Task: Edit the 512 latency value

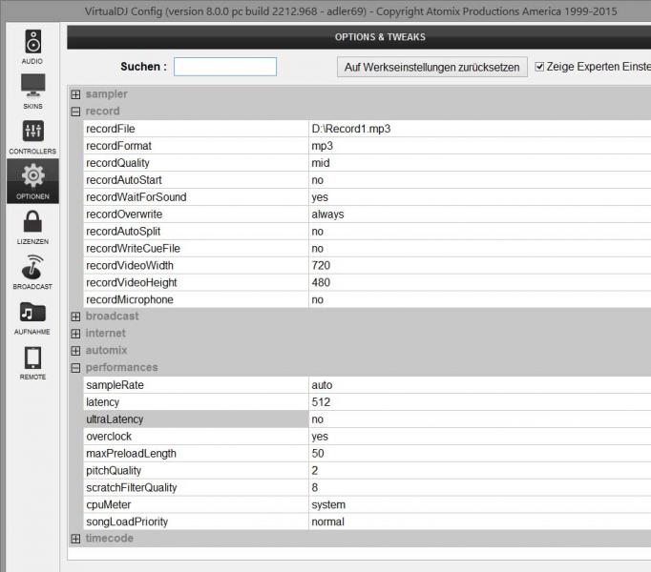Action: pyautogui.click(x=321, y=402)
